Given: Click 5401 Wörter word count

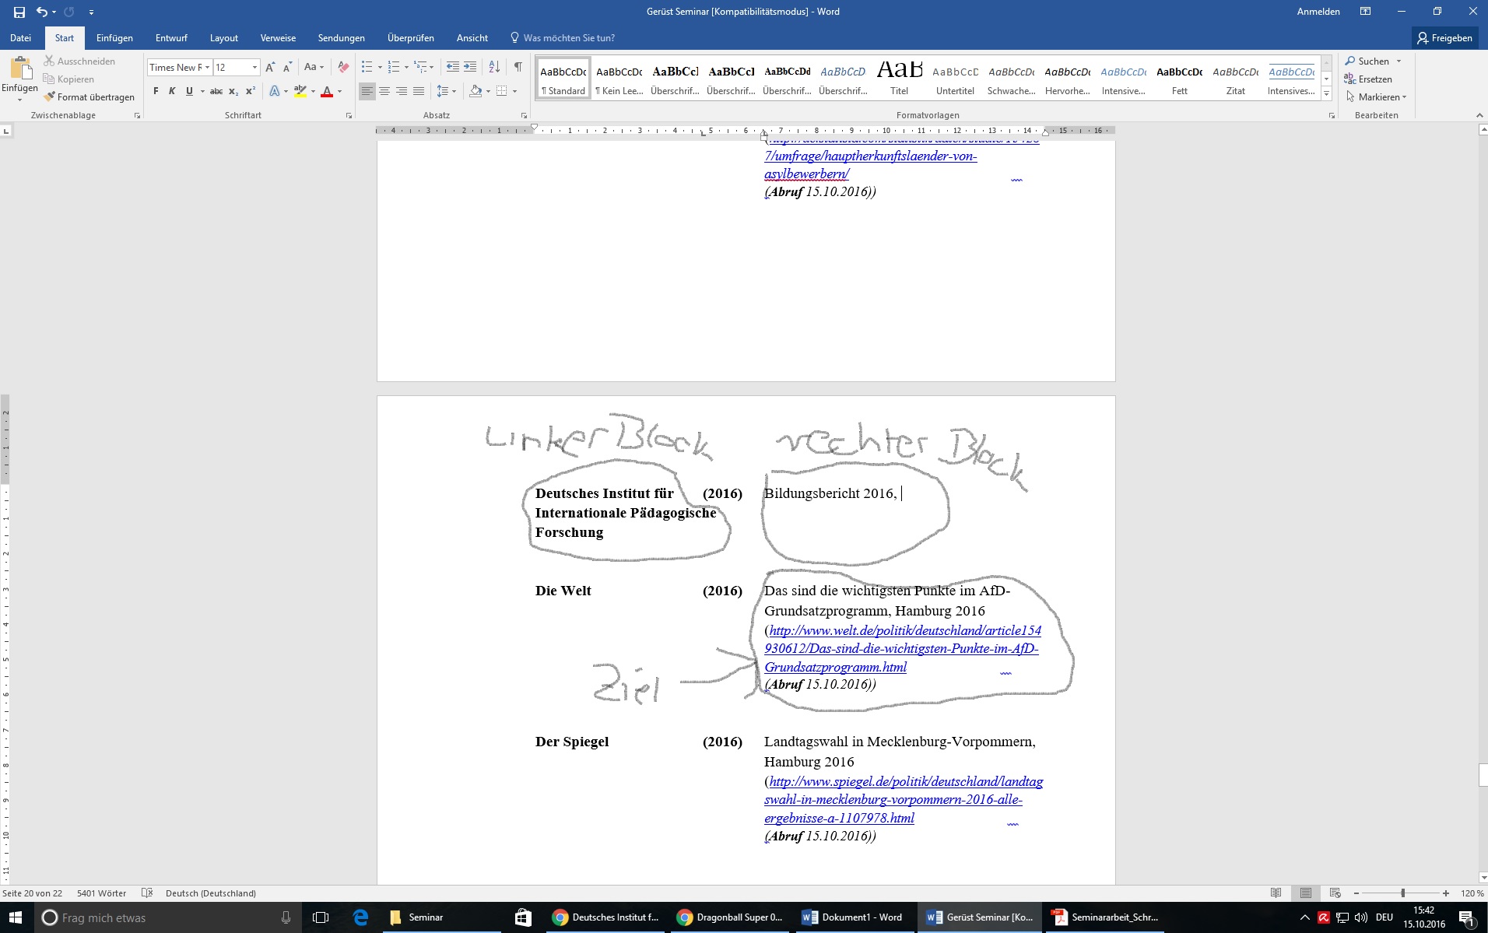Looking at the screenshot, I should [101, 893].
